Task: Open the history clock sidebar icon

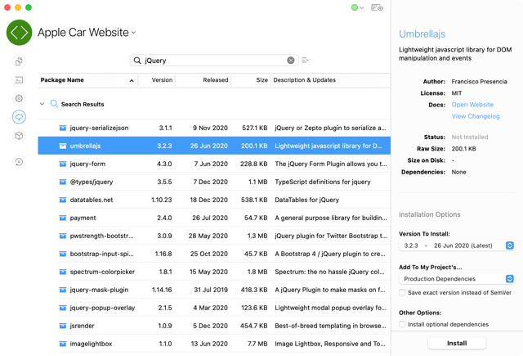Action: point(19,162)
